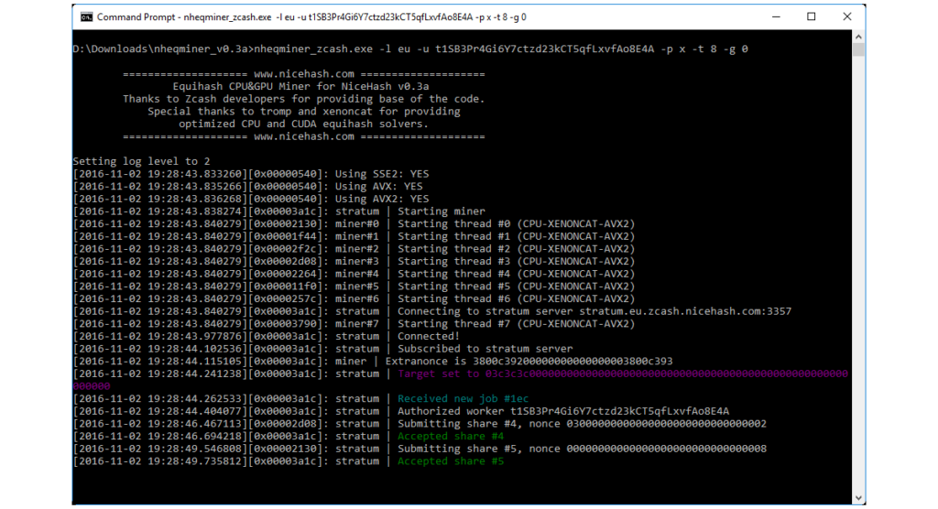Click 'Using AVX2: YES' log line
The image size is (938, 509).
coord(251,199)
